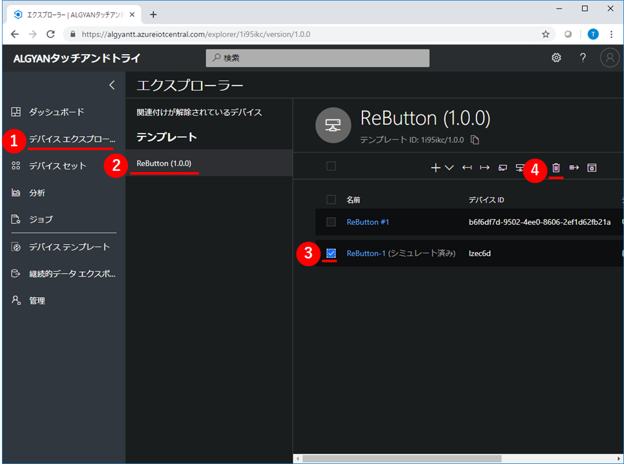Click the associate device icon

click(x=503, y=168)
